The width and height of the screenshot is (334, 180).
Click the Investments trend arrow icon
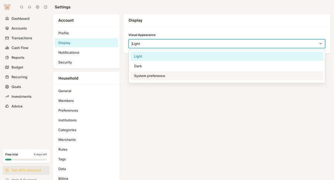click(7, 97)
